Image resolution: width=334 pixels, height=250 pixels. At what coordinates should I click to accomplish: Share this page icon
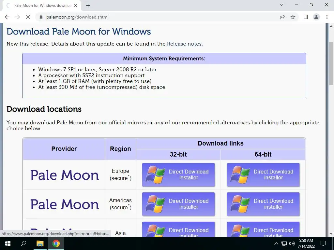click(282, 17)
